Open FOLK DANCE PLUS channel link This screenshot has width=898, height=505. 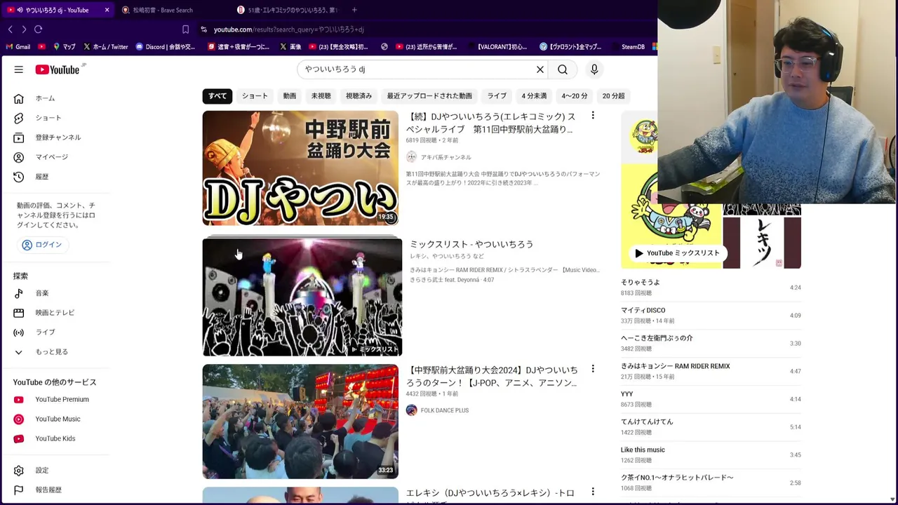click(x=445, y=410)
